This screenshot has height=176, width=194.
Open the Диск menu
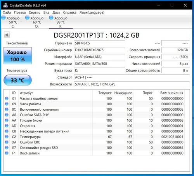pyautogui.click(x=56, y=12)
